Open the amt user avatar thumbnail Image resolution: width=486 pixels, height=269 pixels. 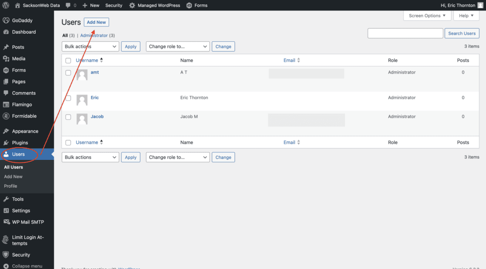tap(82, 75)
